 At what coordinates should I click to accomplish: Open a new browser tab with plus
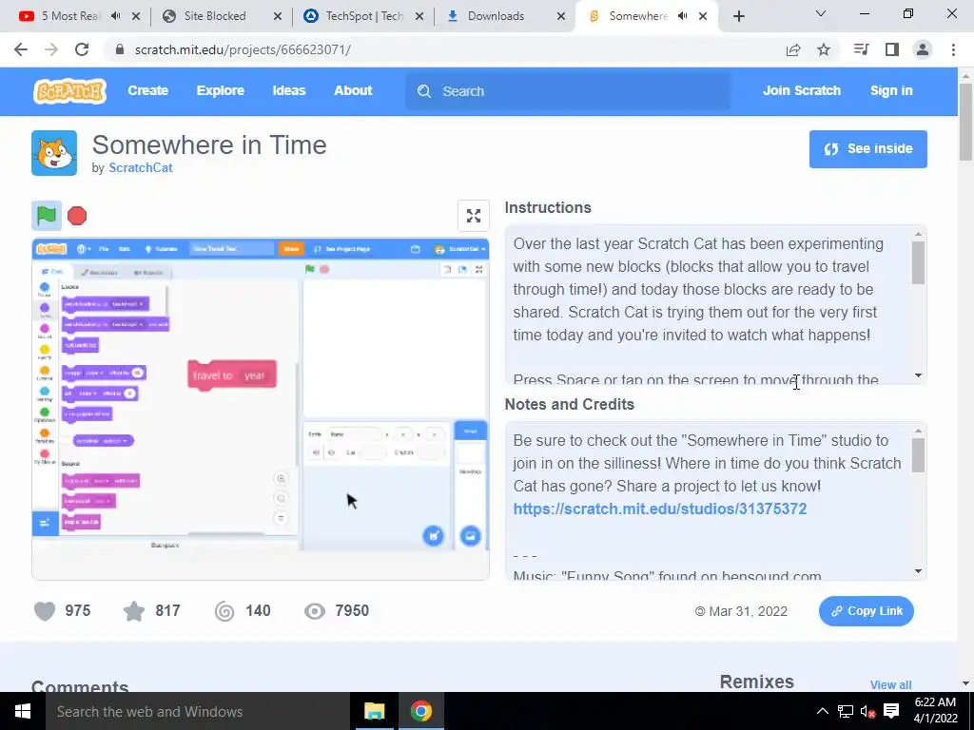pos(738,16)
